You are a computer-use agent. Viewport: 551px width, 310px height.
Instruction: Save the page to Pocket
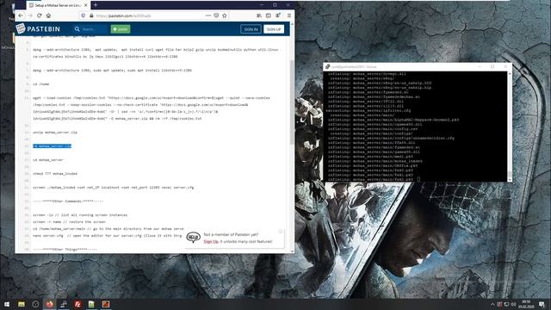(x=216, y=15)
